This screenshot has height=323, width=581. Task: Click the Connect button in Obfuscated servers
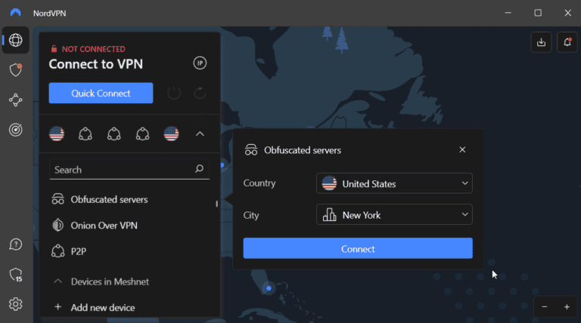click(x=358, y=248)
